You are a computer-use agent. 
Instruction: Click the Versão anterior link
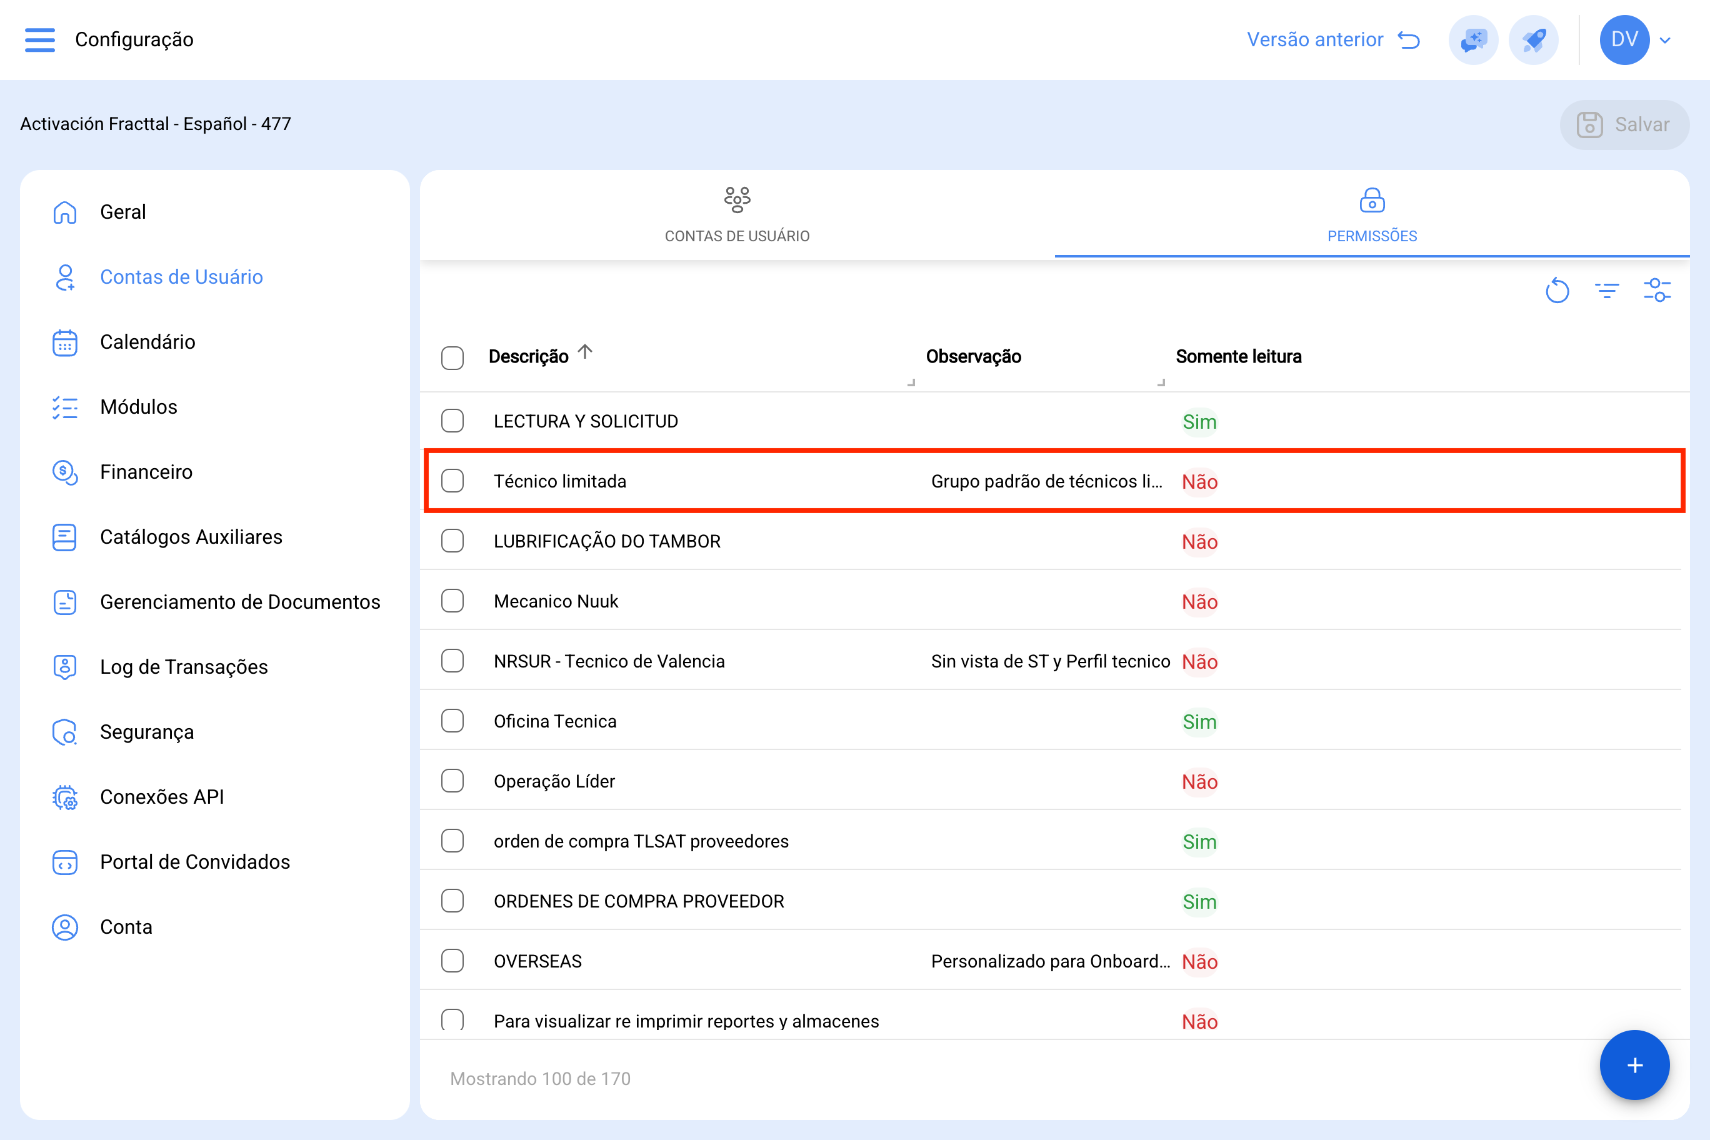(x=1314, y=39)
